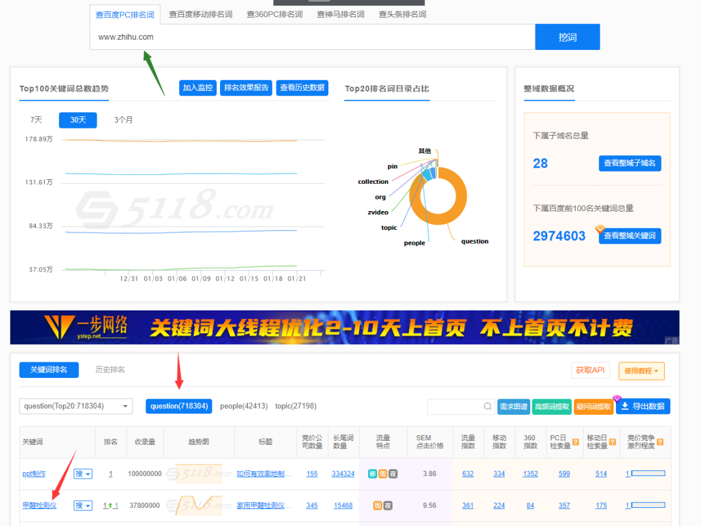Switch to 查百度PC排名词 tab

coord(125,14)
